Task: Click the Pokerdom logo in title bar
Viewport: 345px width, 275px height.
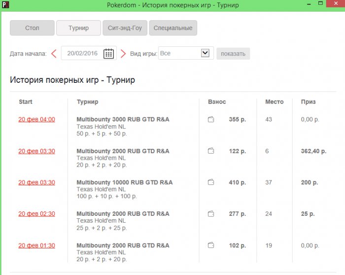Action: (5, 4)
